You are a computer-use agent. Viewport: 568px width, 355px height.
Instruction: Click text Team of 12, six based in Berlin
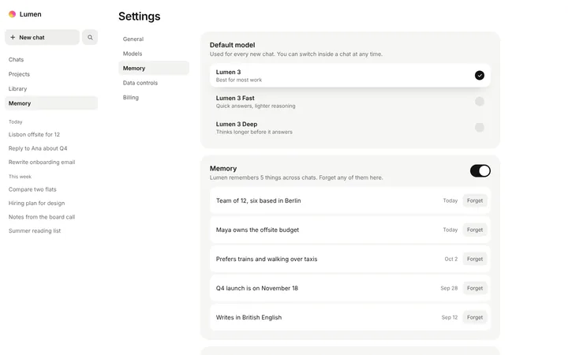pyautogui.click(x=258, y=200)
